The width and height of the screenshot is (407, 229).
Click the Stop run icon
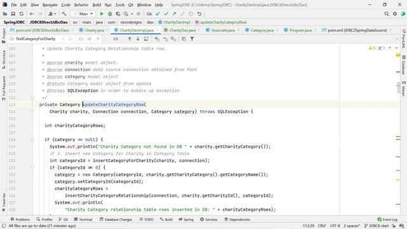[x=139, y=14]
